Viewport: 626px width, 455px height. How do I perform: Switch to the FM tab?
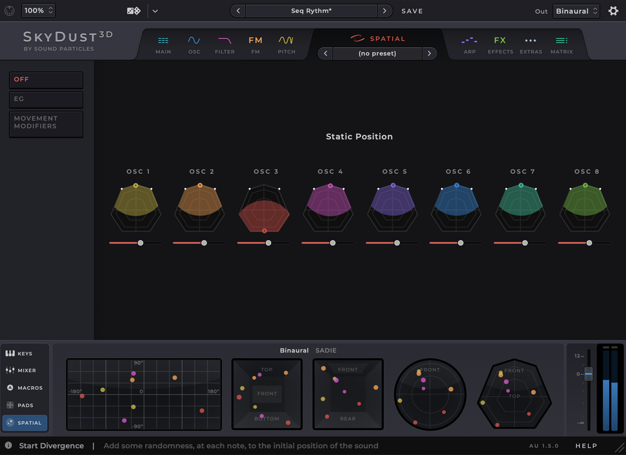pos(256,45)
